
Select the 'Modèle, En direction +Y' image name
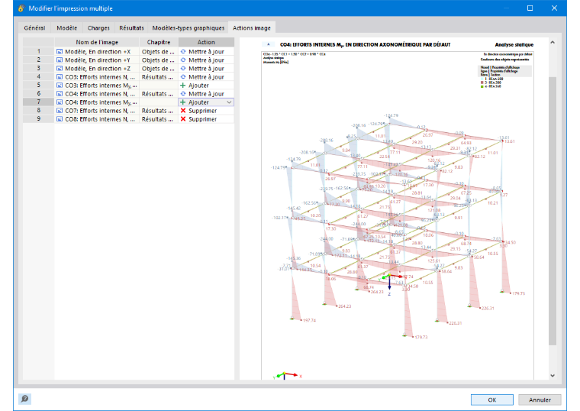(x=98, y=60)
